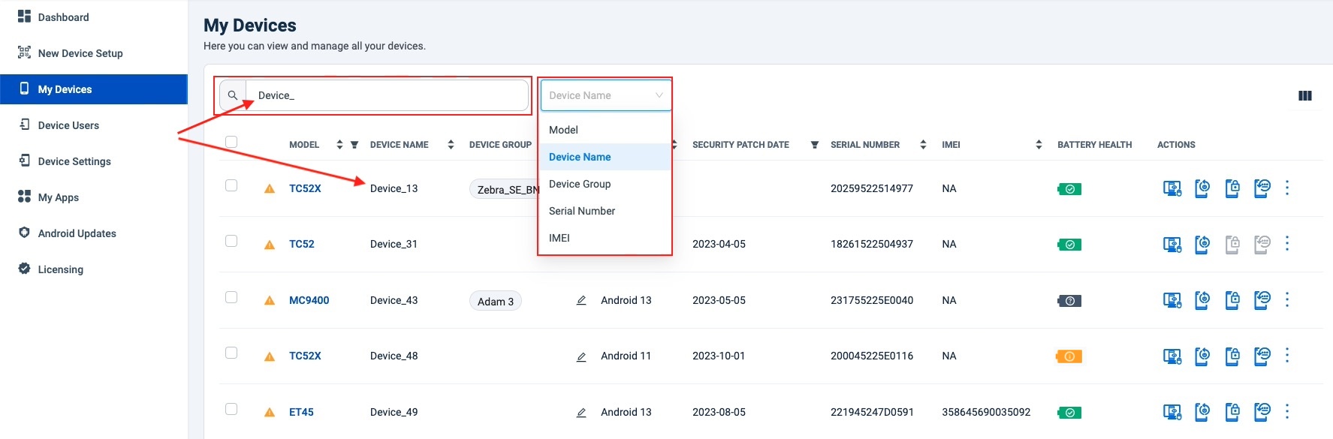
Task: Open the three-dot actions menu for Device_49
Action: pos(1287,411)
